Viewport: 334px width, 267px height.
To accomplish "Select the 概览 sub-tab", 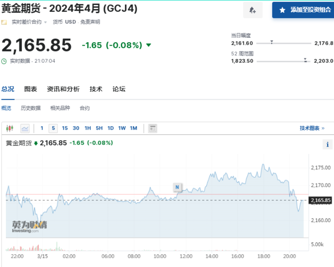I will pyautogui.click(x=6, y=108).
